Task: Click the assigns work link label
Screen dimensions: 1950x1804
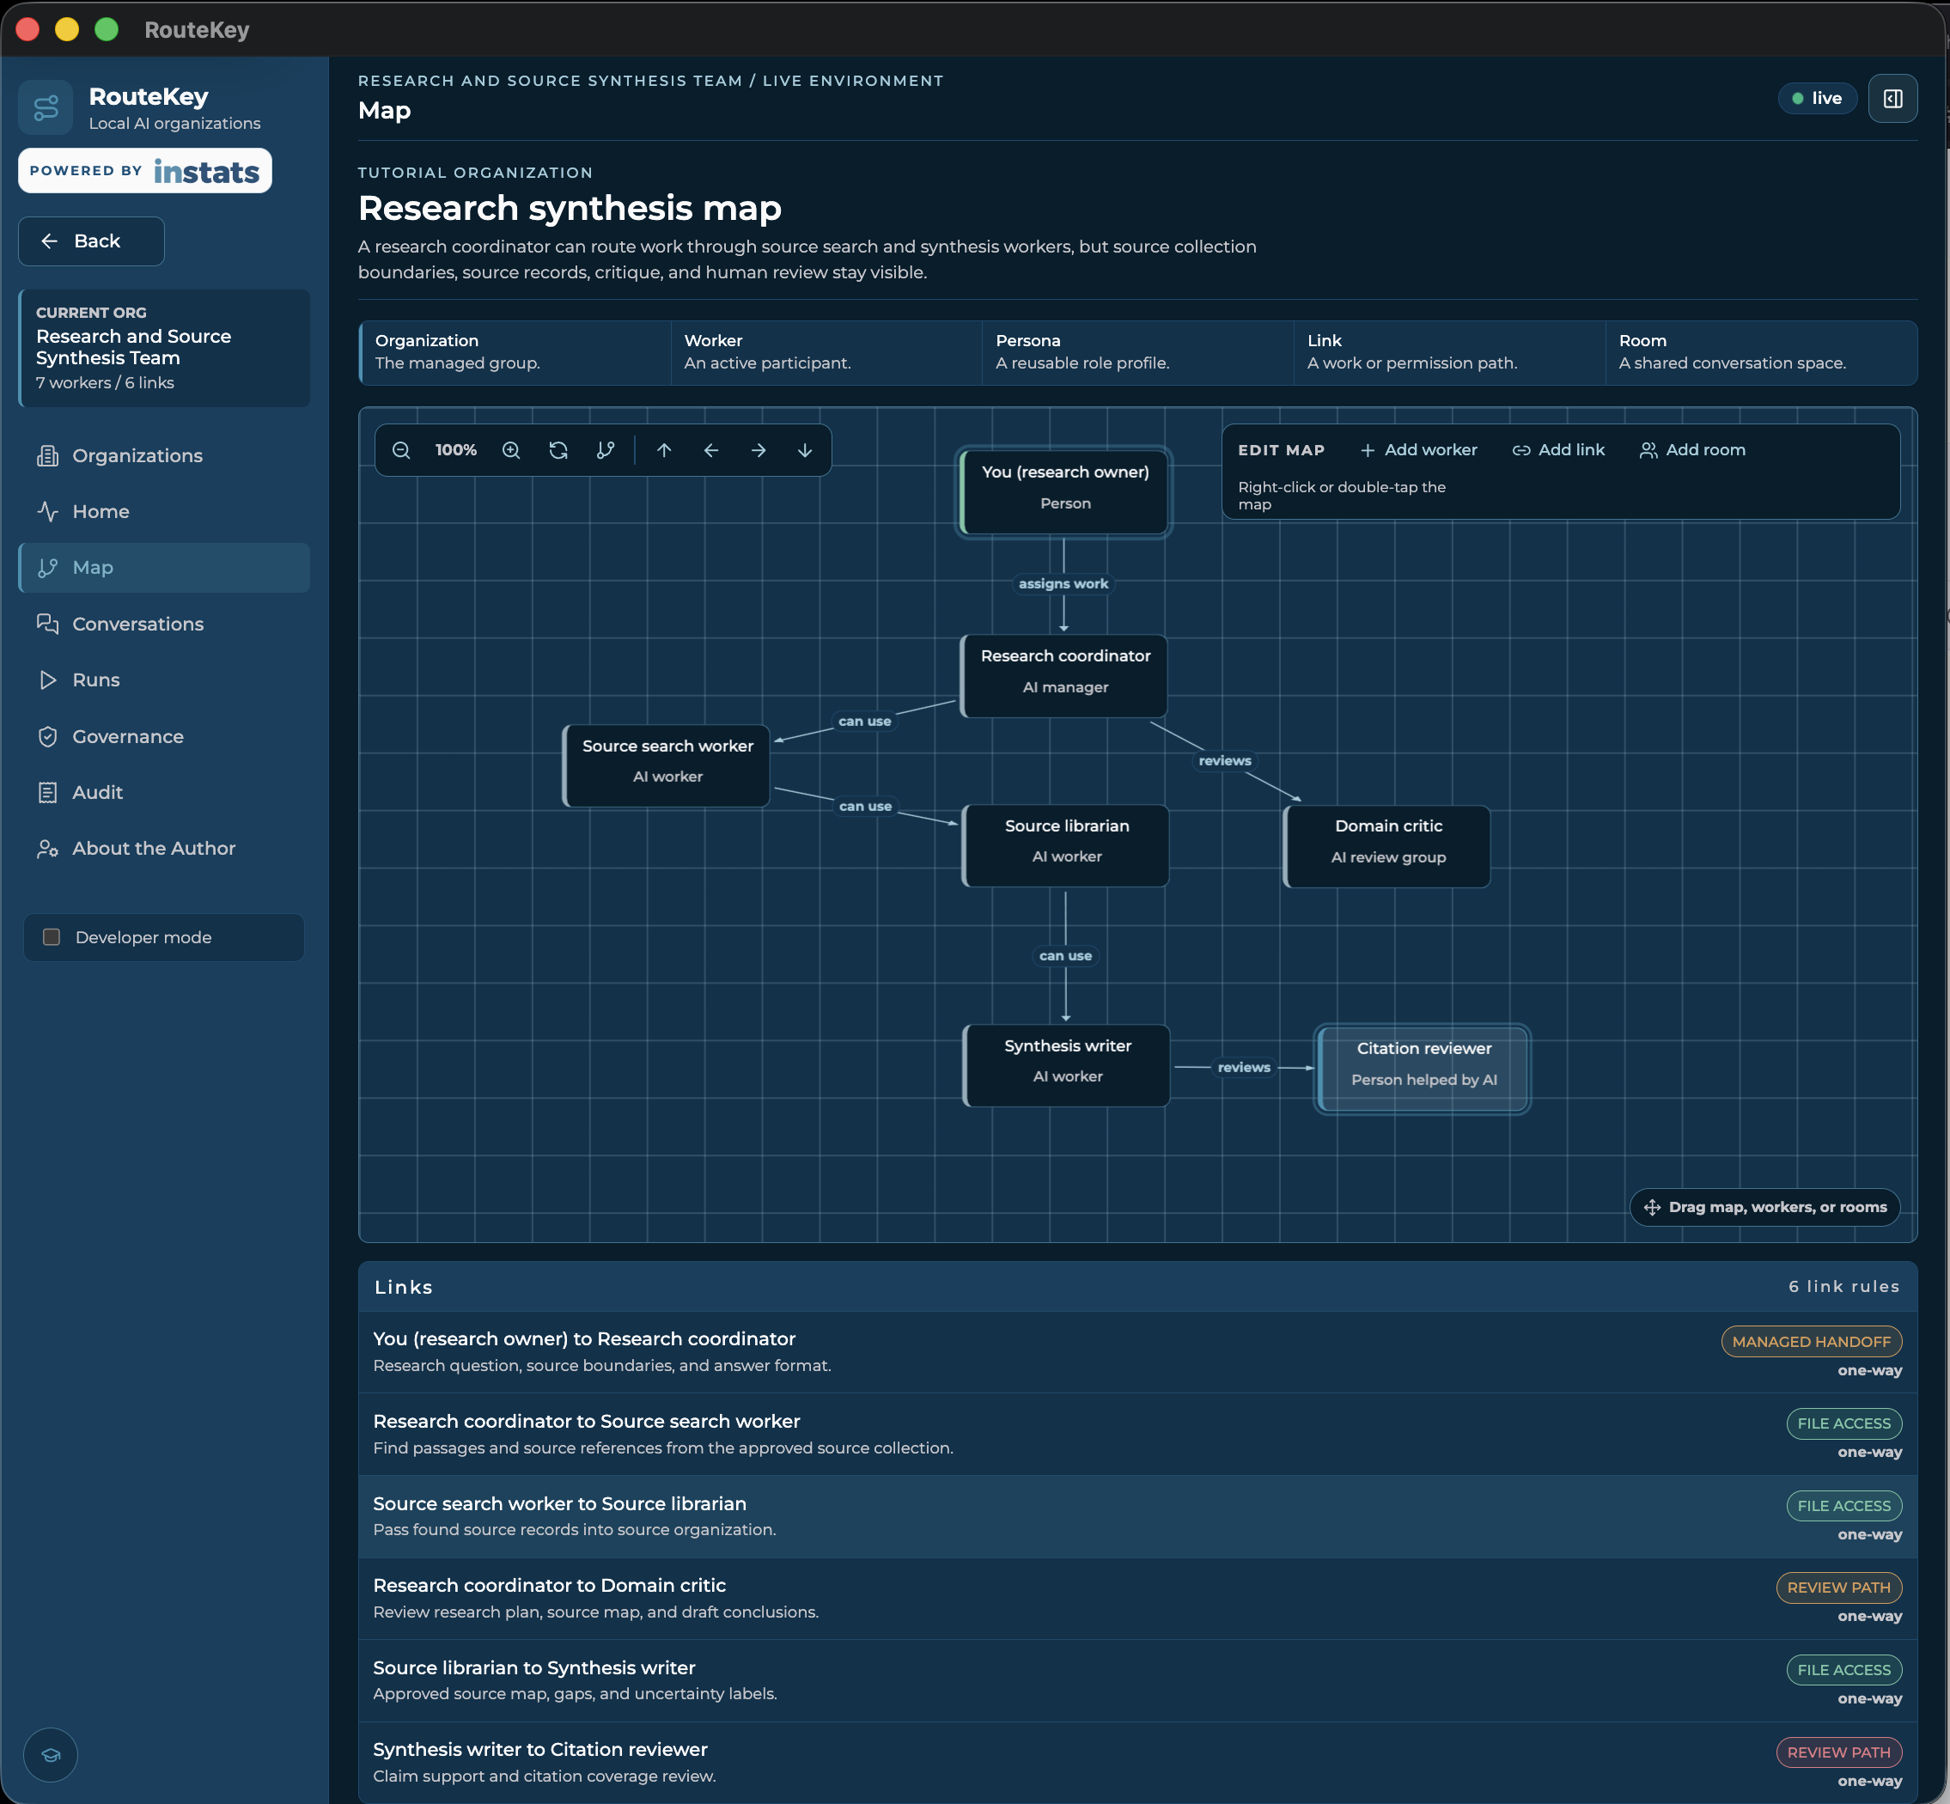Action: click(x=1063, y=584)
